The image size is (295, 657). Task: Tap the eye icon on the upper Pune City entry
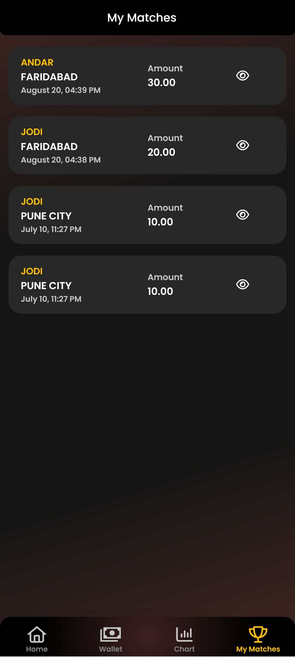pyautogui.click(x=242, y=215)
